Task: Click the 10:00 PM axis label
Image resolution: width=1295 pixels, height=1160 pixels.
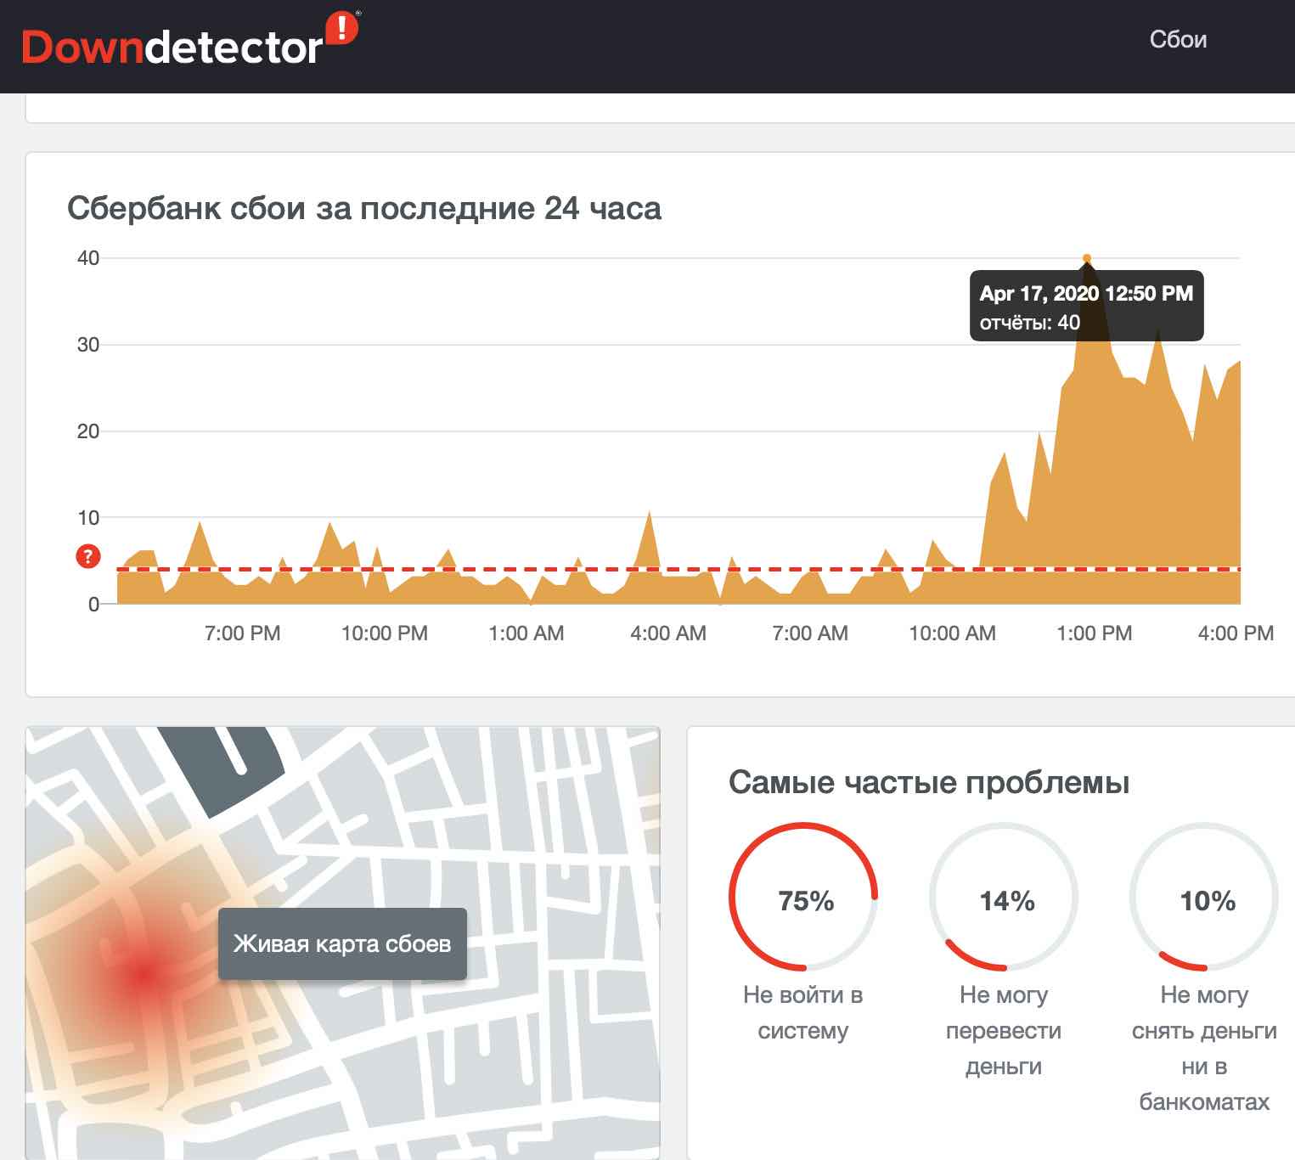Action: [x=385, y=633]
